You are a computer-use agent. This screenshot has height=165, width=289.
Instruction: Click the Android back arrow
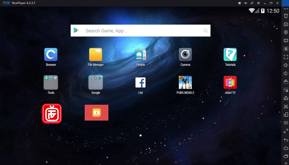286,140
